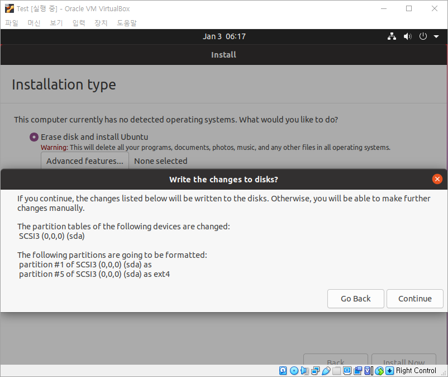
Task: Click the Install title bar label
Action: (223, 55)
